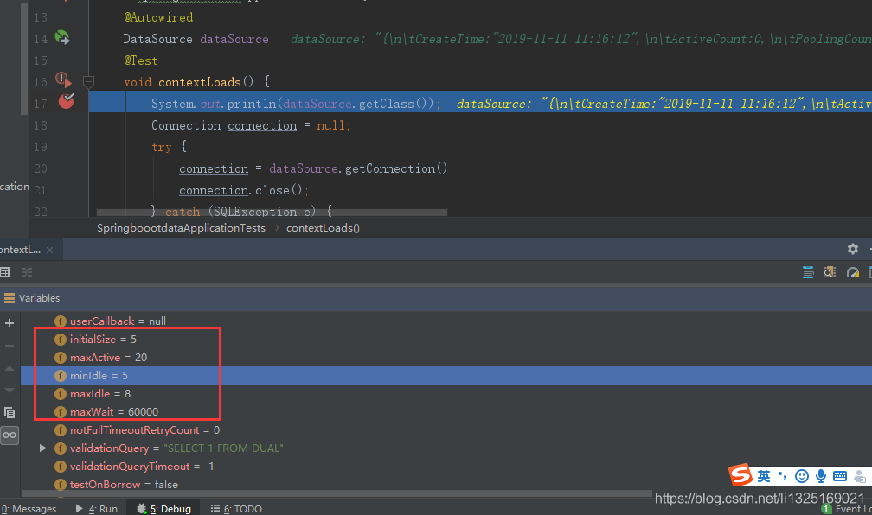872x515 pixels.
Task: Toggle the breakpoint on line 17
Action: click(x=66, y=101)
